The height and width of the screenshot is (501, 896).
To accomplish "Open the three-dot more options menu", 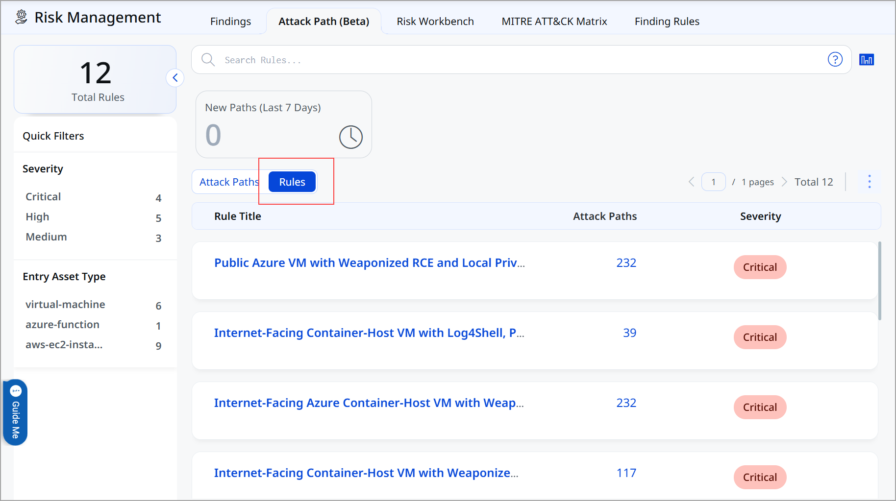I will tap(870, 182).
